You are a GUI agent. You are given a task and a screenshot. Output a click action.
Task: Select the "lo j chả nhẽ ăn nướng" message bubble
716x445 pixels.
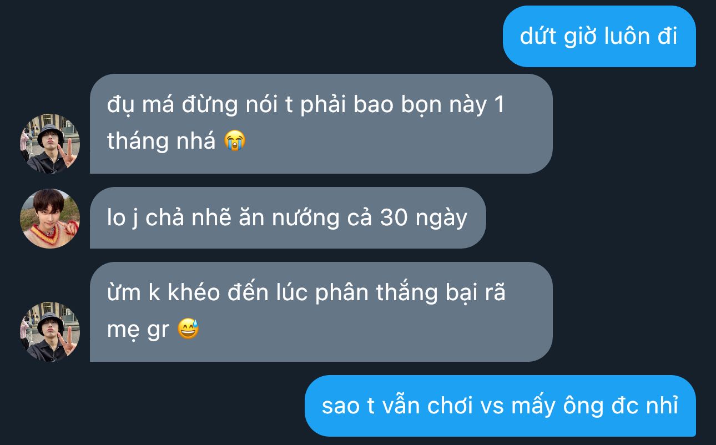[x=288, y=218]
